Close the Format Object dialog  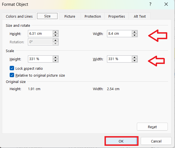166,4
